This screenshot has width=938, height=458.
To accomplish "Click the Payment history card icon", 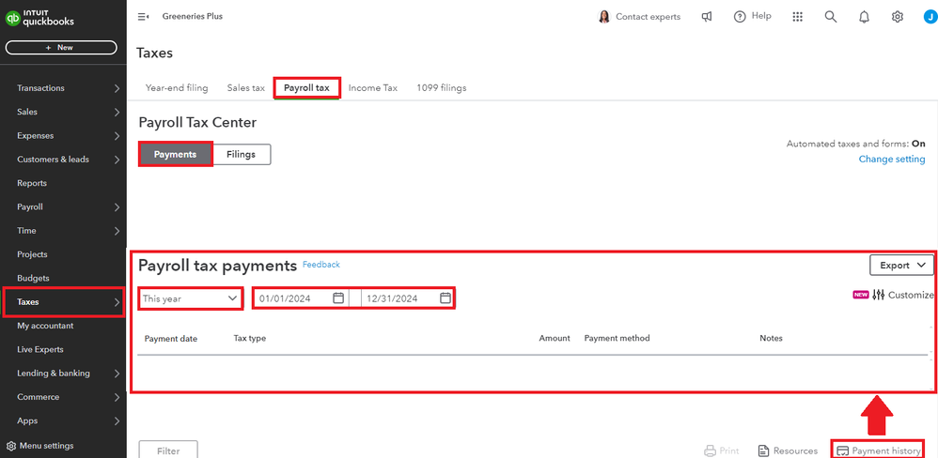I will coord(842,450).
